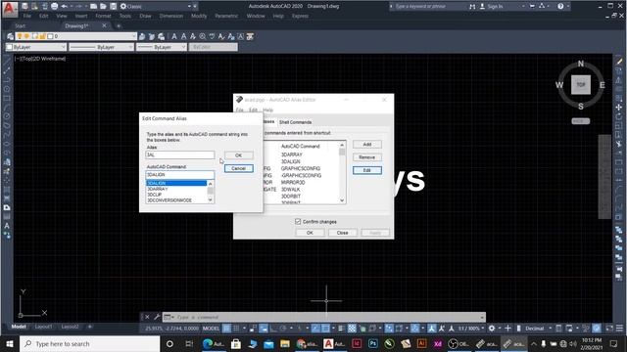Select the Move tool in Modify toolbar
627x352 pixels.
coord(619,108)
